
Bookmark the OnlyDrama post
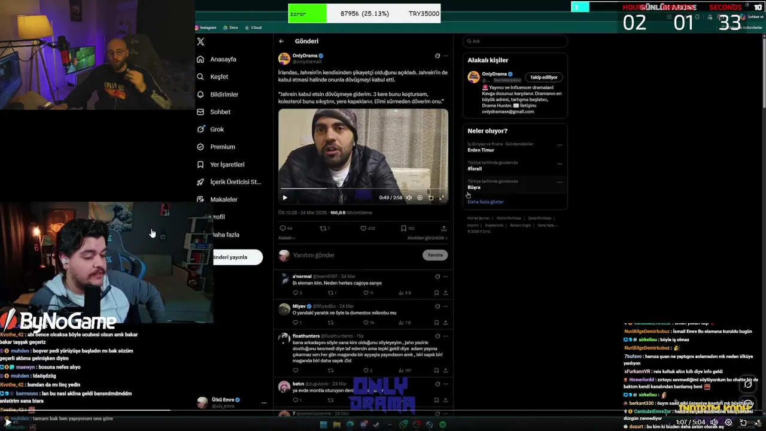(408, 228)
